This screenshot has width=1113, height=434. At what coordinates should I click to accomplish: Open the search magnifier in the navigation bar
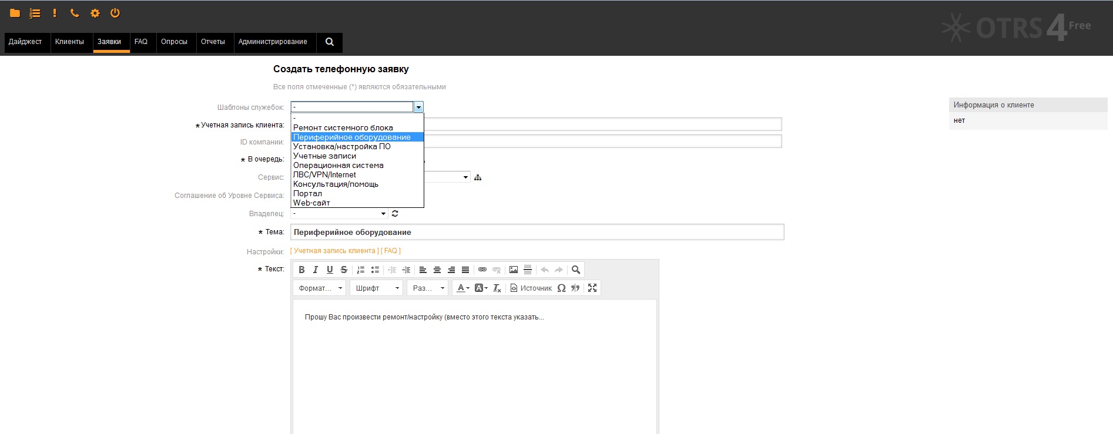coord(330,42)
